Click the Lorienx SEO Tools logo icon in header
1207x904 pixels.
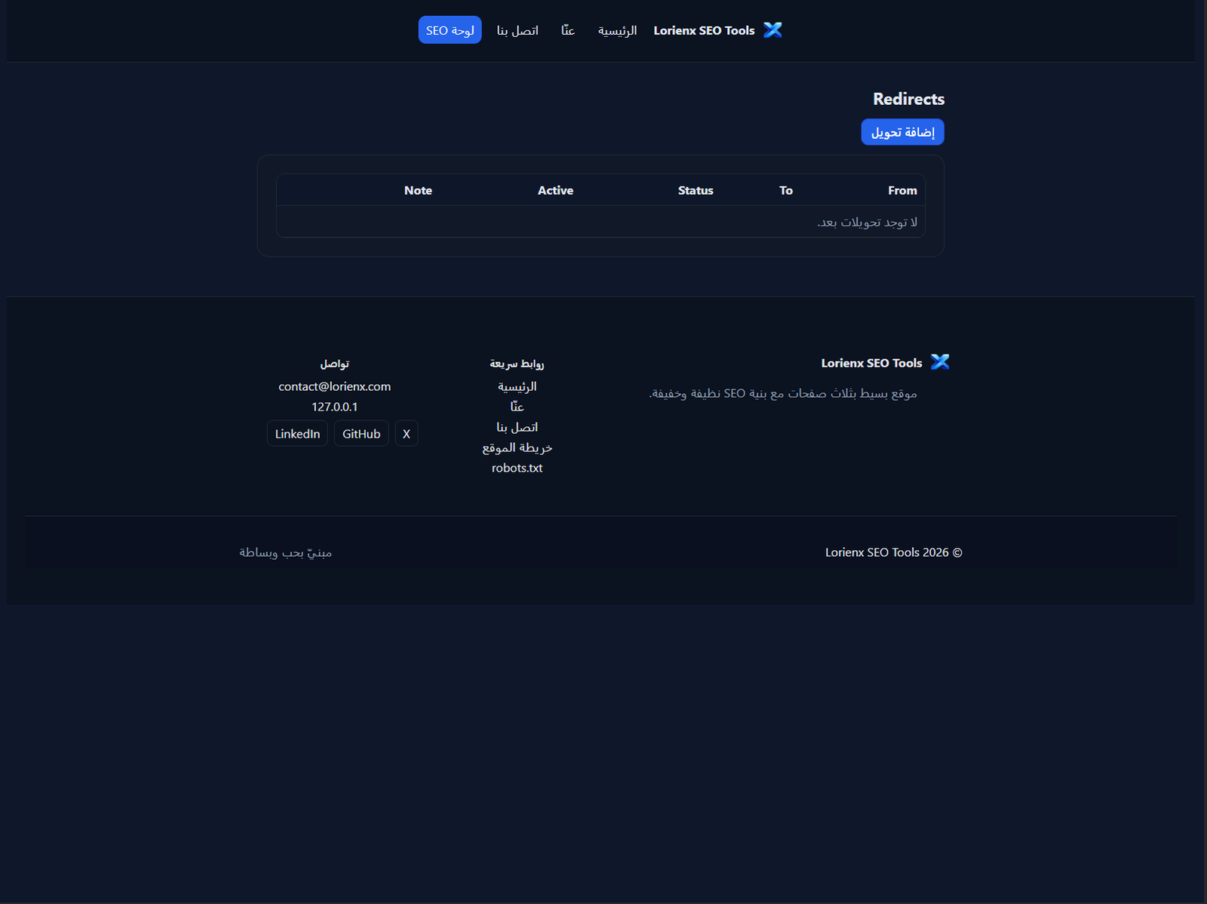point(772,30)
